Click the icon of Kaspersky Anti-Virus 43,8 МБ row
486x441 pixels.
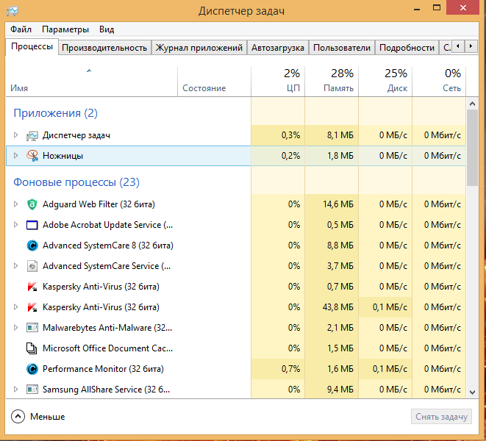pyautogui.click(x=32, y=307)
